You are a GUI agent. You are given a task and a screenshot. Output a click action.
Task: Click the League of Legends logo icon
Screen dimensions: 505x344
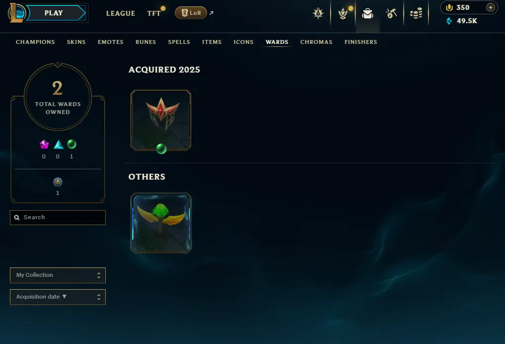pos(16,13)
